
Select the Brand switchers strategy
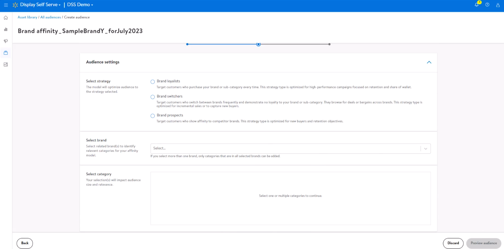(x=153, y=97)
